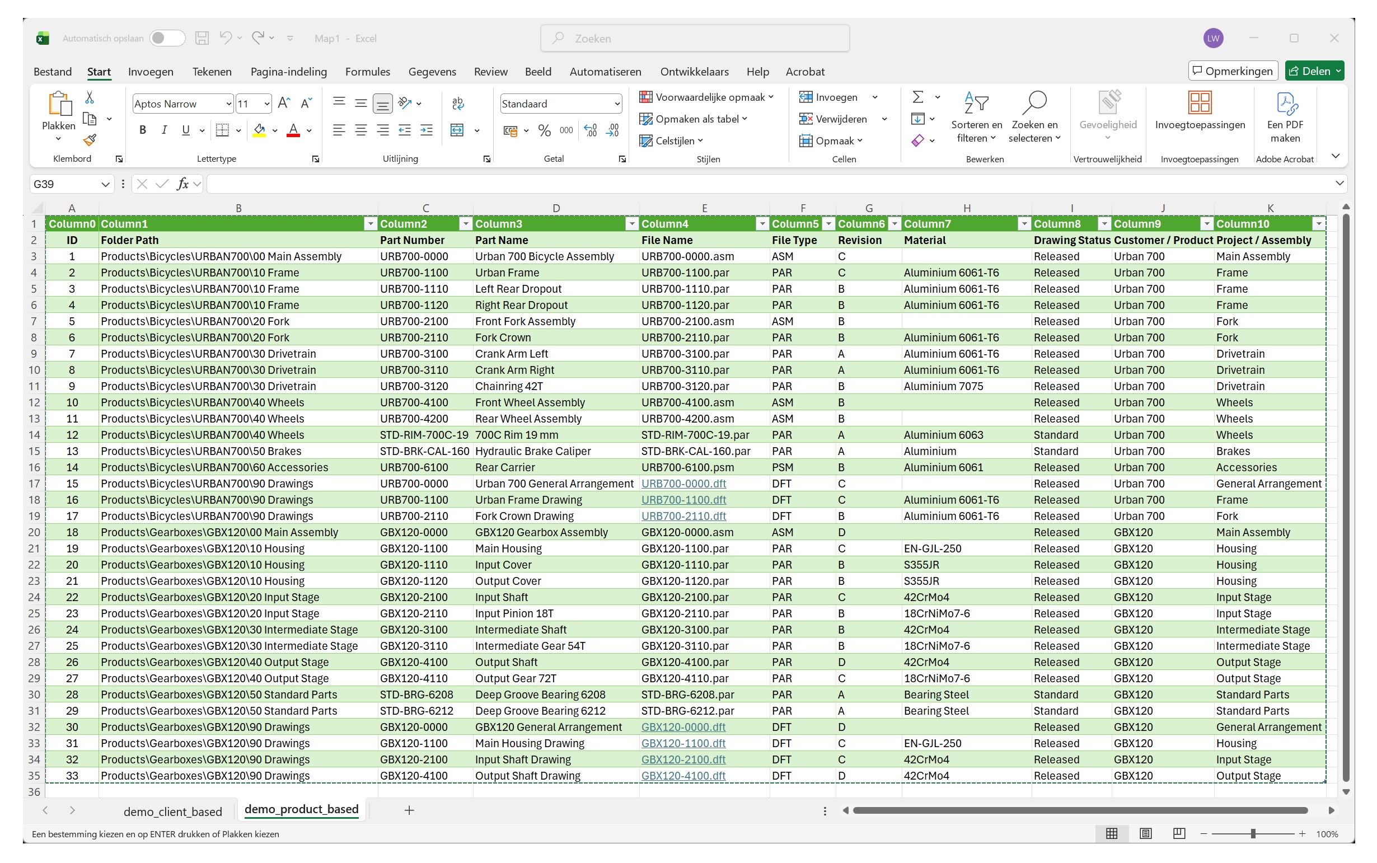This screenshot has width=1377, height=863.
Task: Click in the Zoeken search box
Action: click(695, 38)
